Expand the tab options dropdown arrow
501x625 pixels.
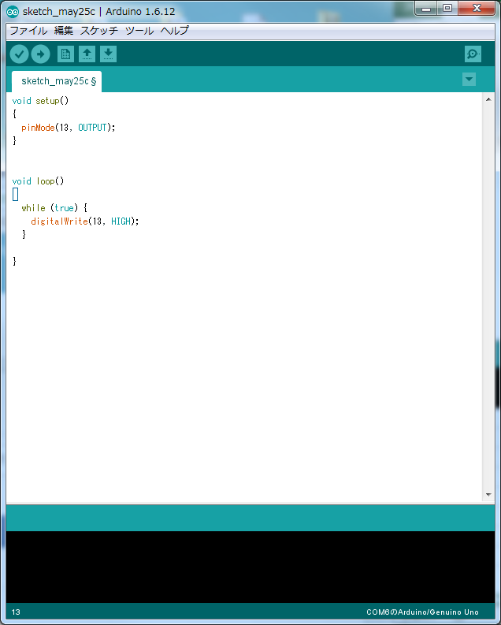(469, 80)
